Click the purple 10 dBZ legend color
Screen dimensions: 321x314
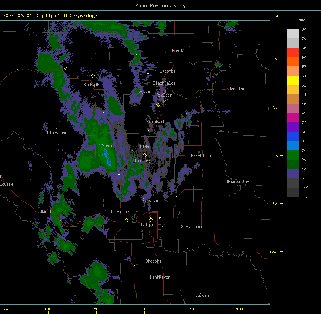click(293, 174)
